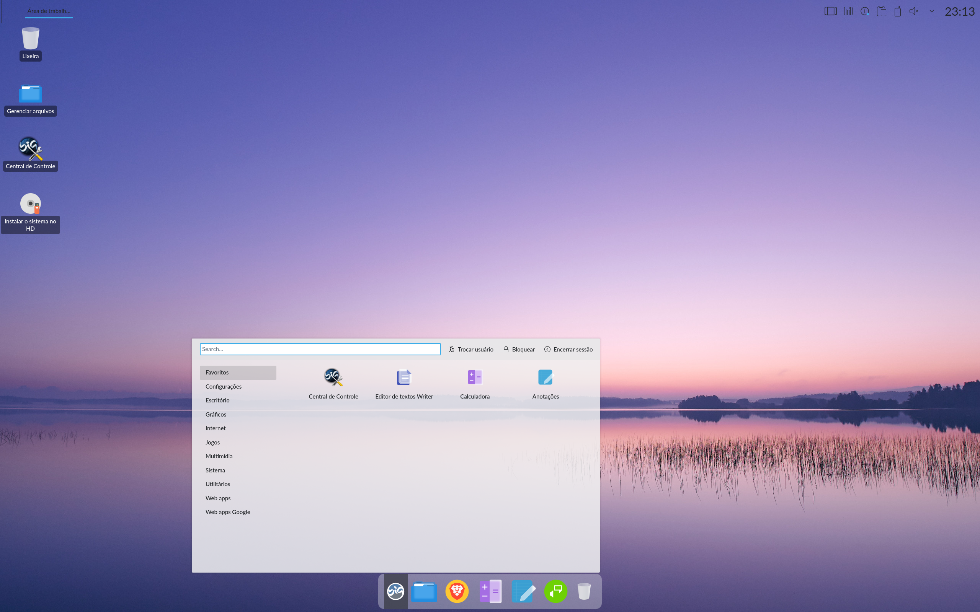Image resolution: width=980 pixels, height=612 pixels.
Task: Open the calculator icon in the dock
Action: [490, 591]
